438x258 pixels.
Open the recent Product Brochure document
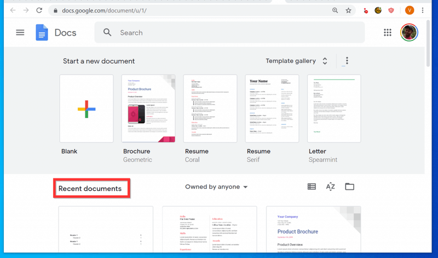tap(313, 229)
